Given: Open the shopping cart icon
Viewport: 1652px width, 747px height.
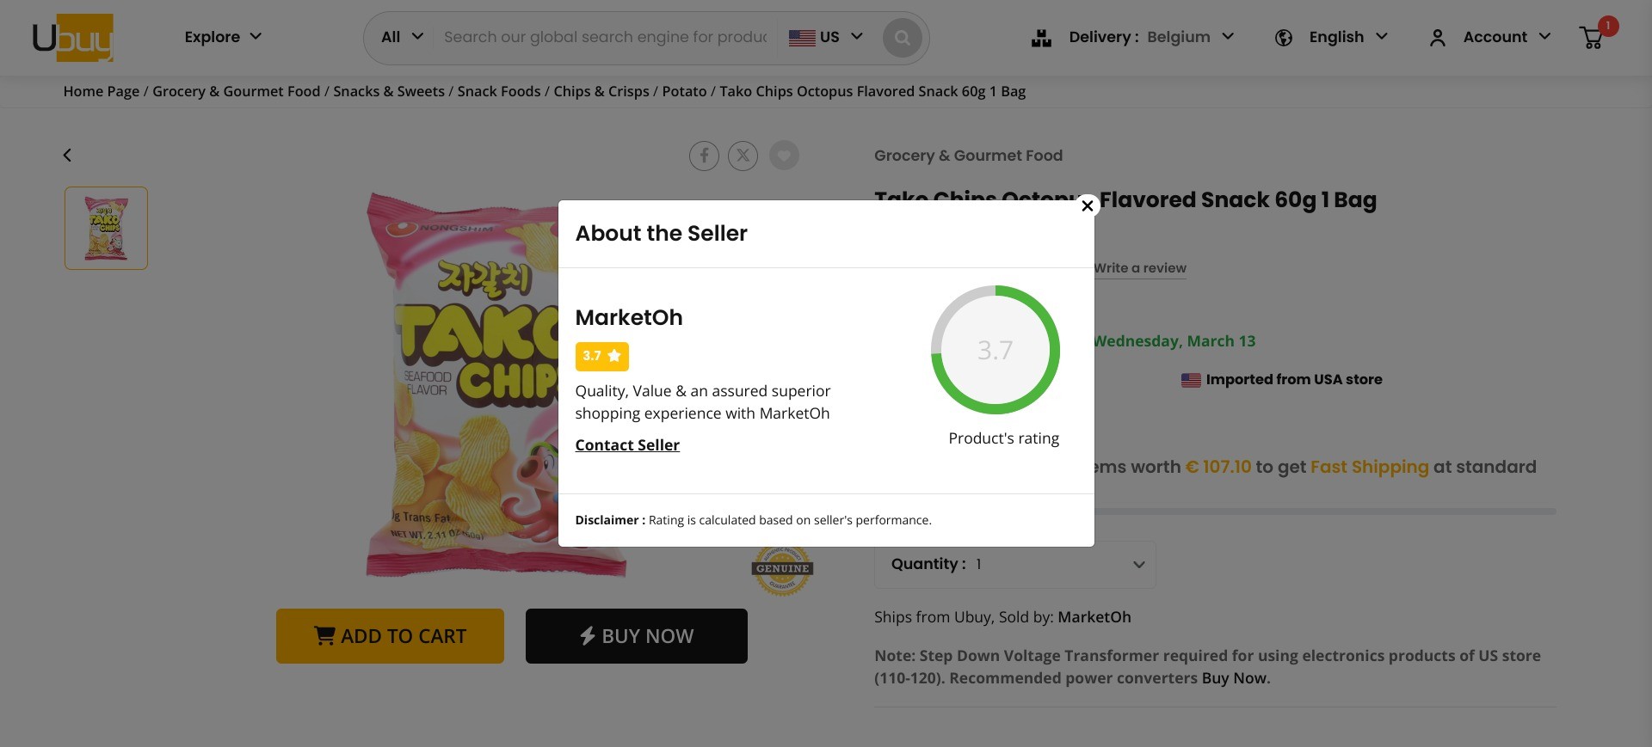Looking at the screenshot, I should [1592, 38].
